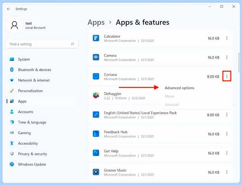Image resolution: width=242 pixels, height=185 pixels.
Task: Click the Feedback Hub app name
Action: click(x=116, y=132)
